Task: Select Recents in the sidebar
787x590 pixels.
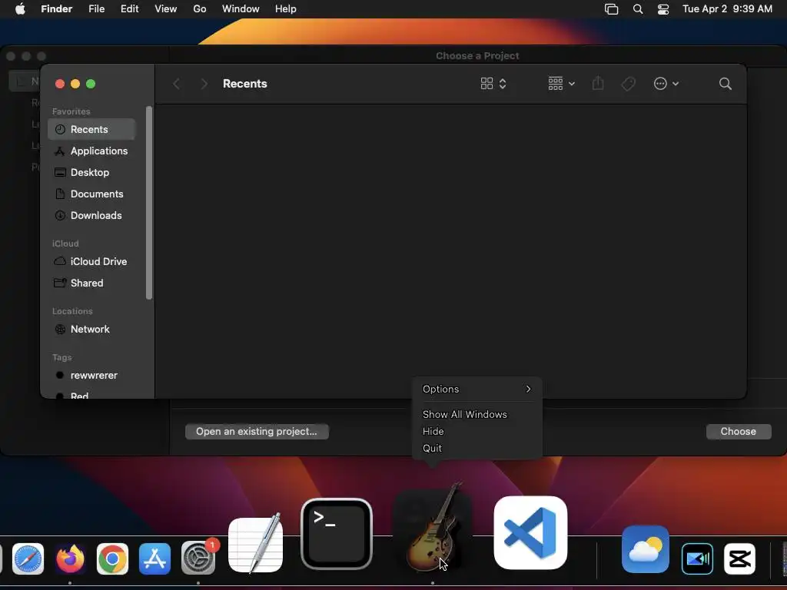Action: click(x=91, y=129)
